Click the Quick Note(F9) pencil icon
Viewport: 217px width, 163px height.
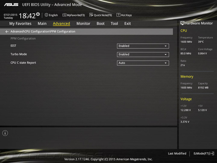91,15
